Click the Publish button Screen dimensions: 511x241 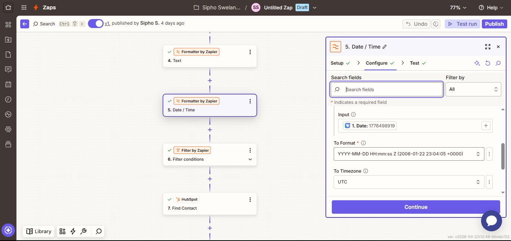click(x=495, y=24)
